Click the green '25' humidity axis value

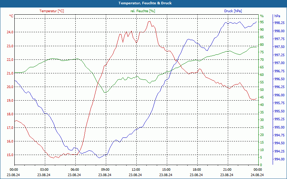[x=262, y=127]
